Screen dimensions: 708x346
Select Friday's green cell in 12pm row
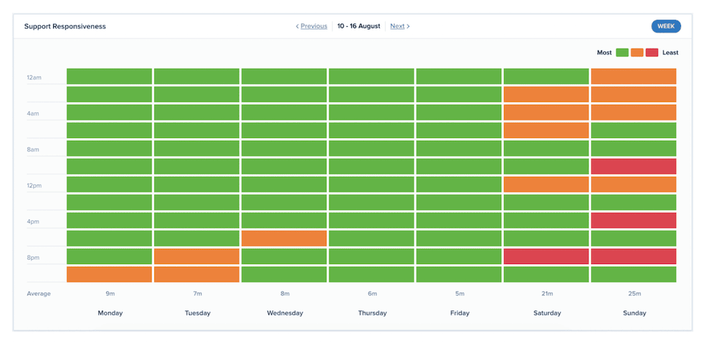(459, 184)
